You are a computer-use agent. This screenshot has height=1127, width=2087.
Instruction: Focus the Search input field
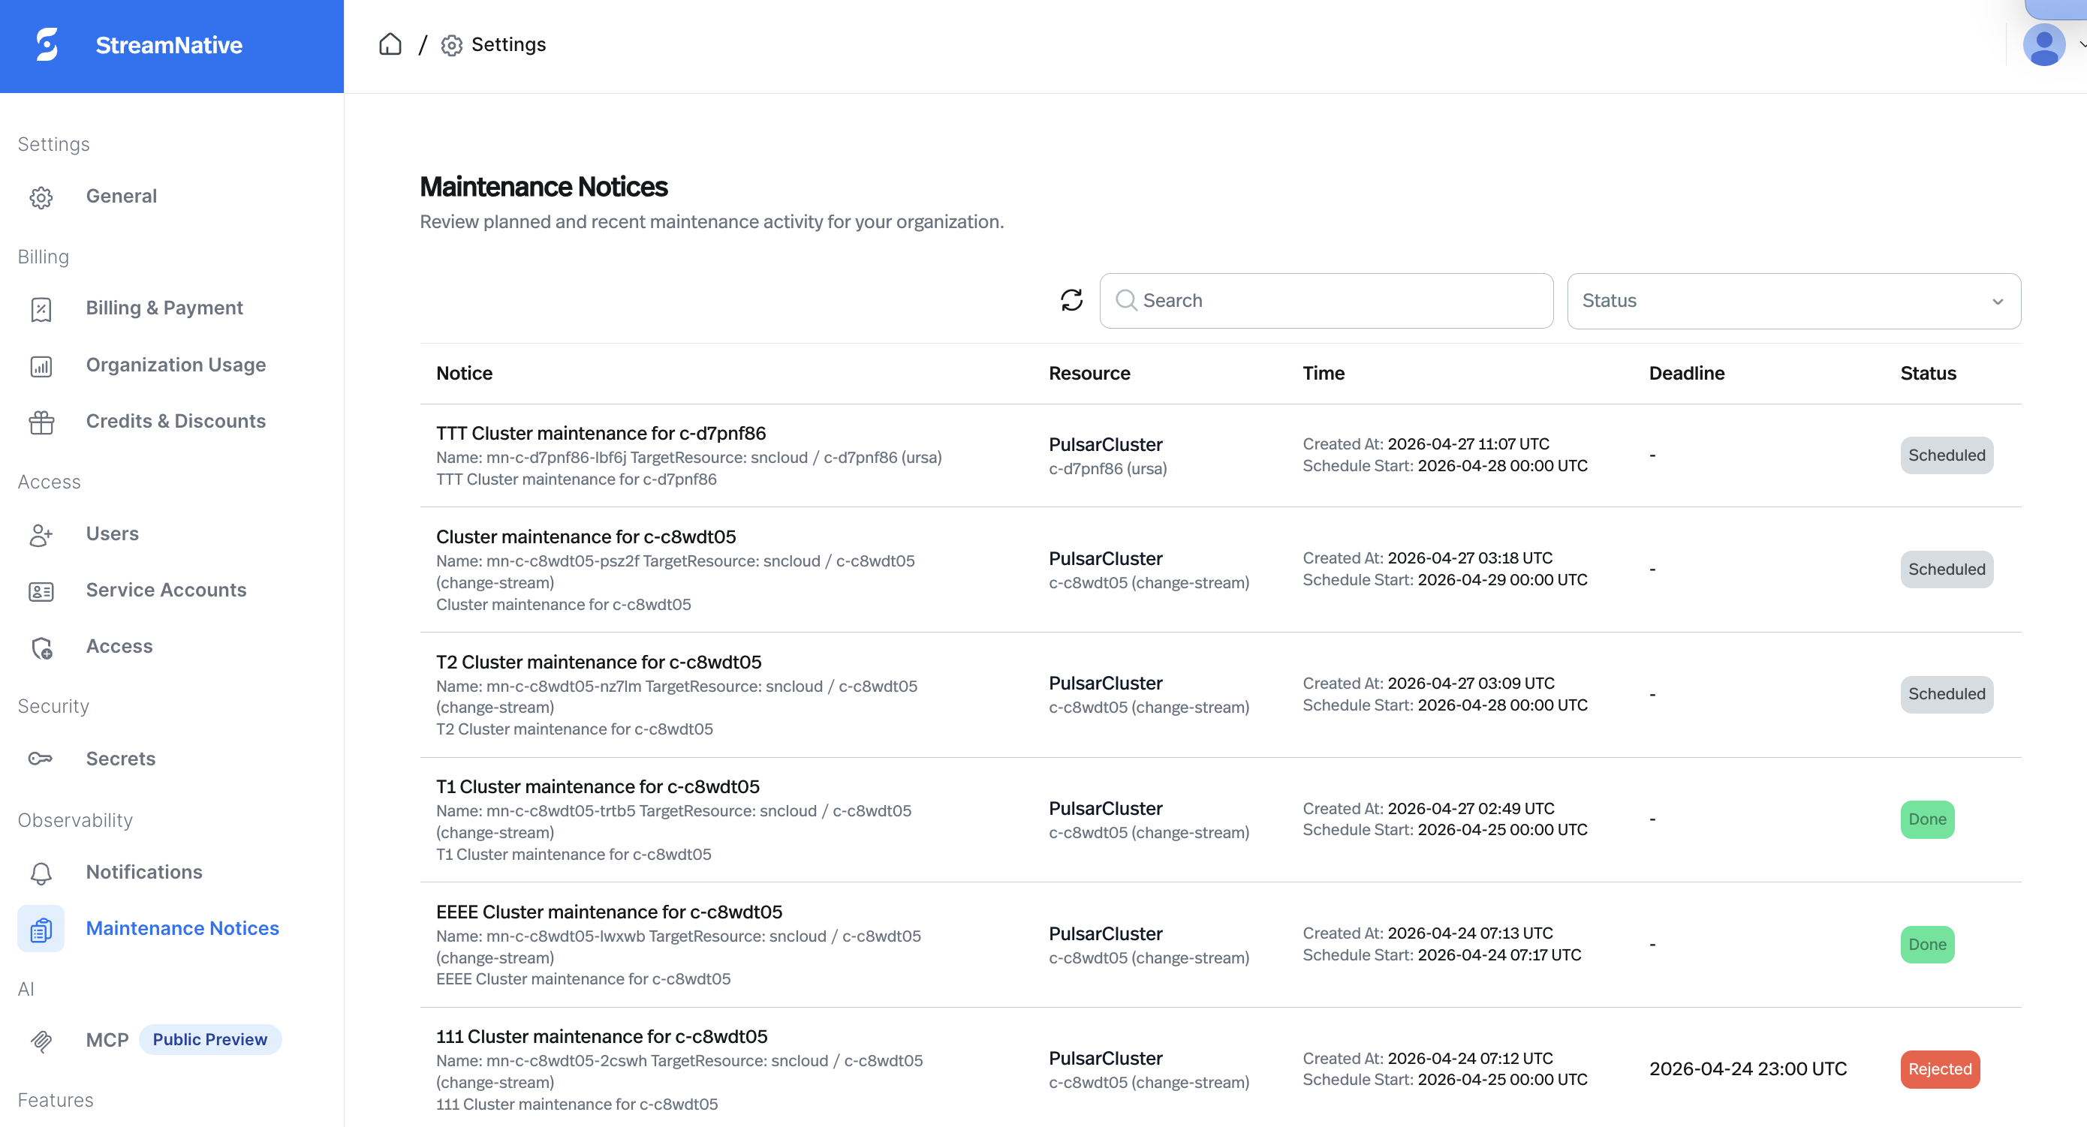point(1327,300)
